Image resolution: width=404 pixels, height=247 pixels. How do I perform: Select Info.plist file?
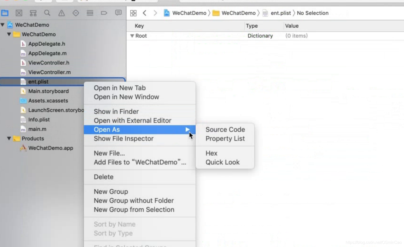39,120
